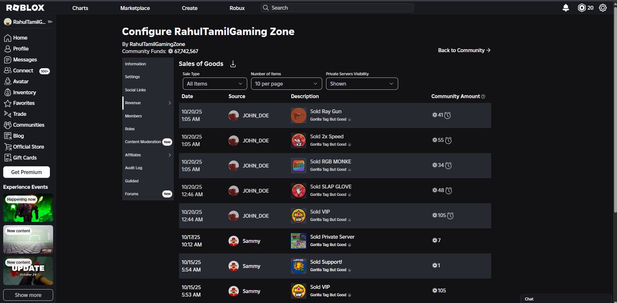Screen dimensions: 617x303
Task: Click the Private Server item thumbnail
Action: pos(298,241)
